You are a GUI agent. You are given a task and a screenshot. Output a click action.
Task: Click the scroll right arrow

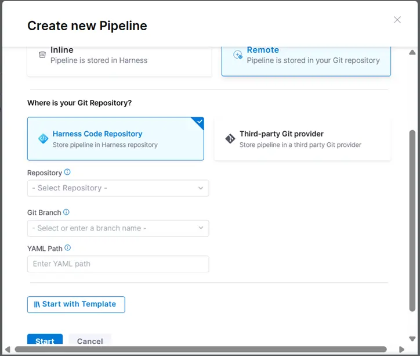click(401, 349)
